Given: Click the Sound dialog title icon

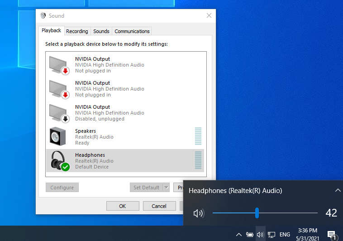Looking at the screenshot, I should 43,15.
